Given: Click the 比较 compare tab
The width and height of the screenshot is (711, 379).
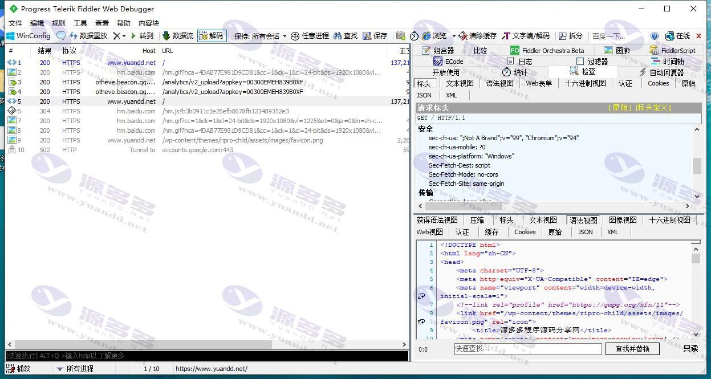Looking at the screenshot, I should [x=481, y=50].
